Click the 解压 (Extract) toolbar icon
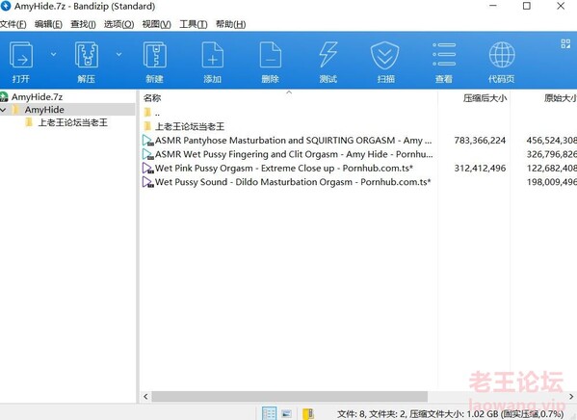Screen dimensions: 577x420 click(87, 55)
